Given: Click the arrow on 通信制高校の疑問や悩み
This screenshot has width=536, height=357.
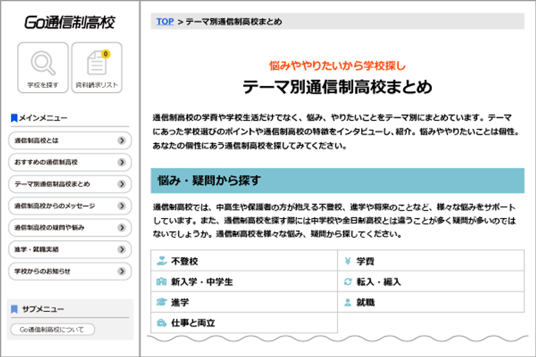Looking at the screenshot, I should 122,228.
